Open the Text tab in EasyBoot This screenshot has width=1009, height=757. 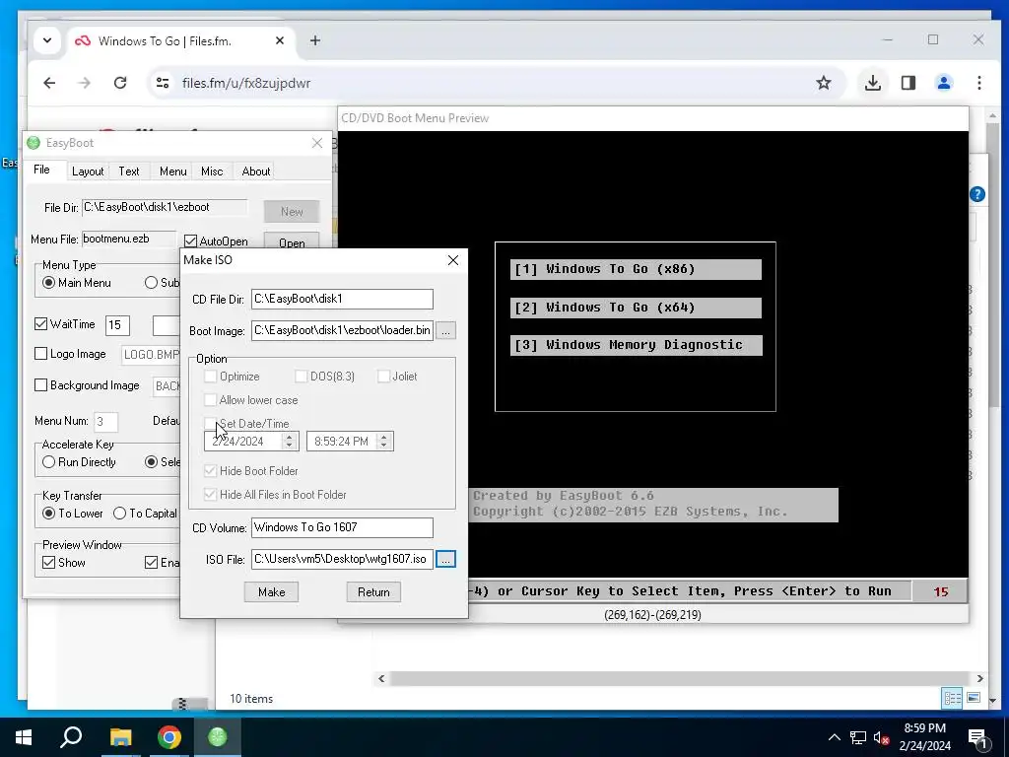[129, 172]
